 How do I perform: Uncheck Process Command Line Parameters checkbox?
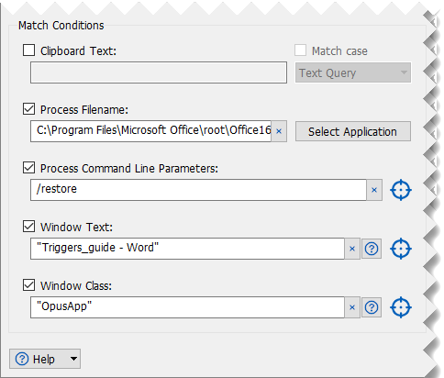(x=28, y=168)
